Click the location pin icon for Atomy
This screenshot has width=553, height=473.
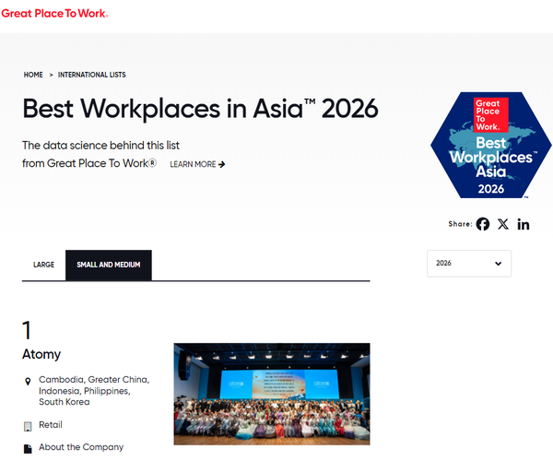(x=28, y=382)
